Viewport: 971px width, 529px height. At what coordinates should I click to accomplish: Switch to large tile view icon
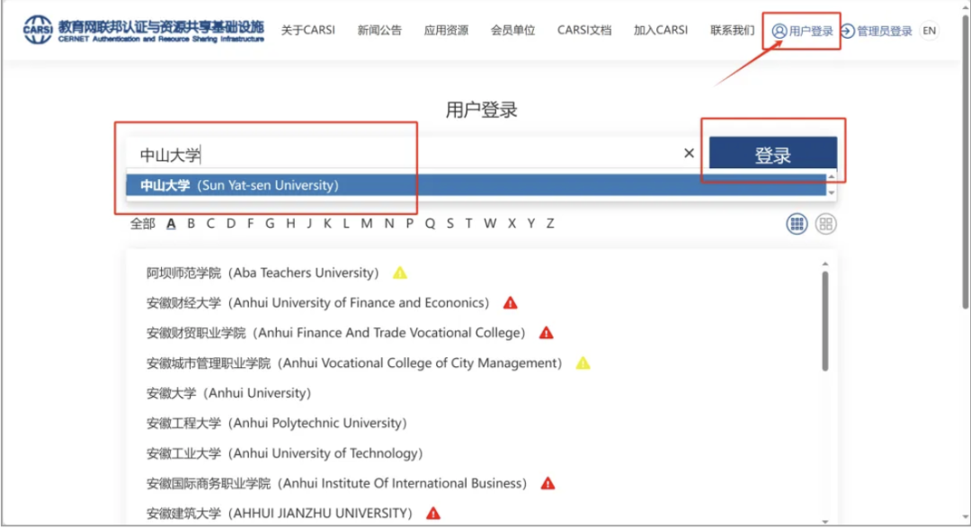coord(825,224)
